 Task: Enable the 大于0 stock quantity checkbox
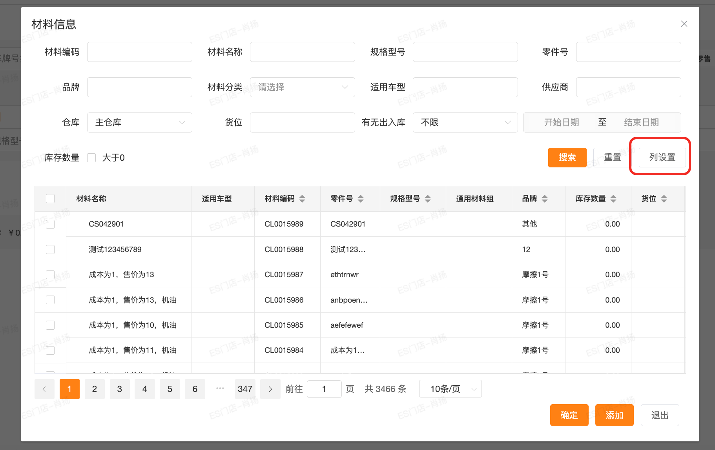[x=91, y=158]
